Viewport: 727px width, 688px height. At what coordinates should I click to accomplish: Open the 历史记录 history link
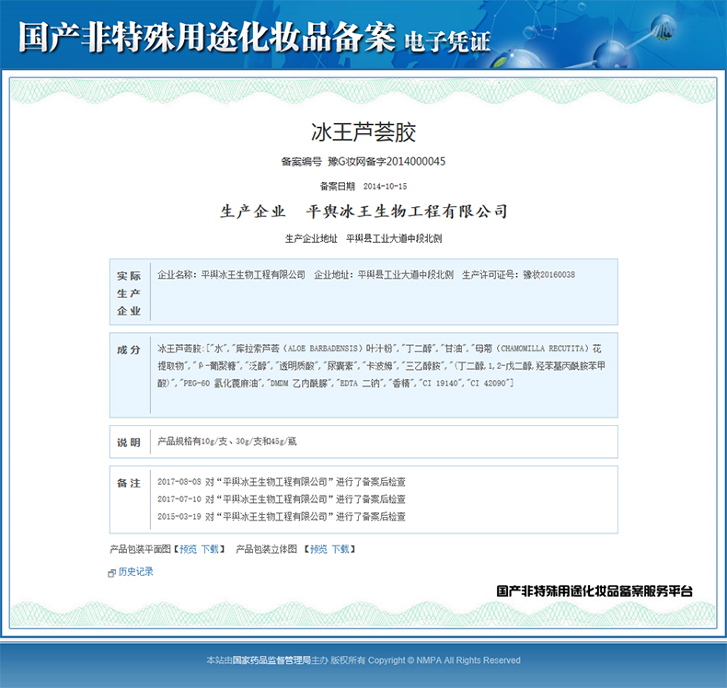point(135,572)
